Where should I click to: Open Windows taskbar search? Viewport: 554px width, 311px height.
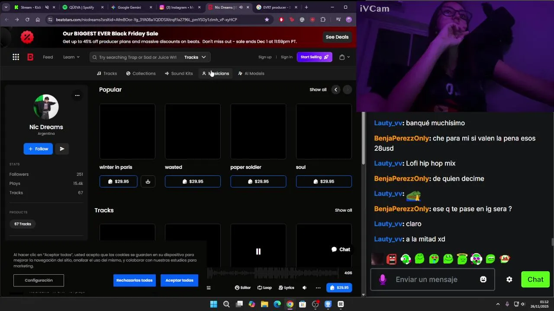[x=226, y=304]
